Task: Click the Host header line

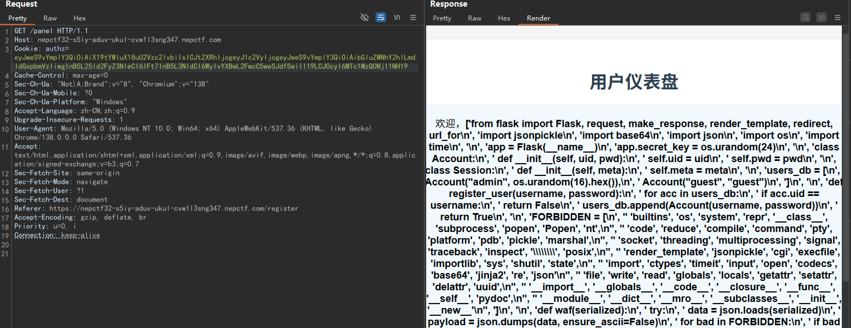Action: point(117,40)
